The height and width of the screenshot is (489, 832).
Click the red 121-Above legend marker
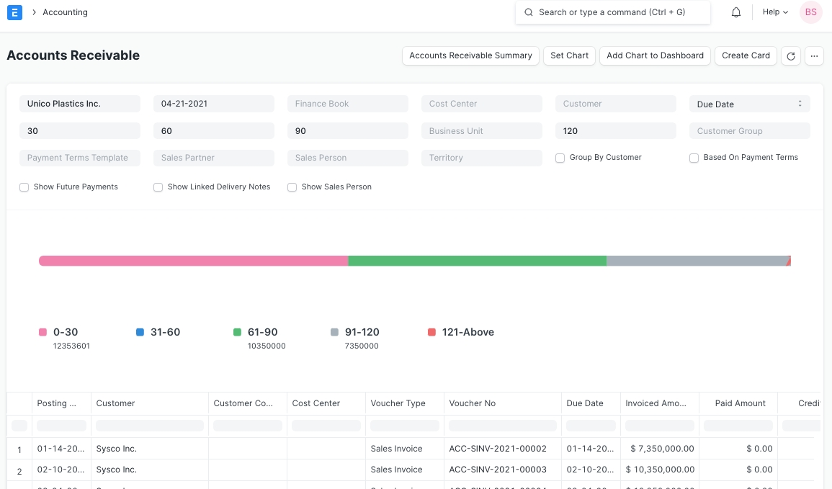tap(431, 332)
